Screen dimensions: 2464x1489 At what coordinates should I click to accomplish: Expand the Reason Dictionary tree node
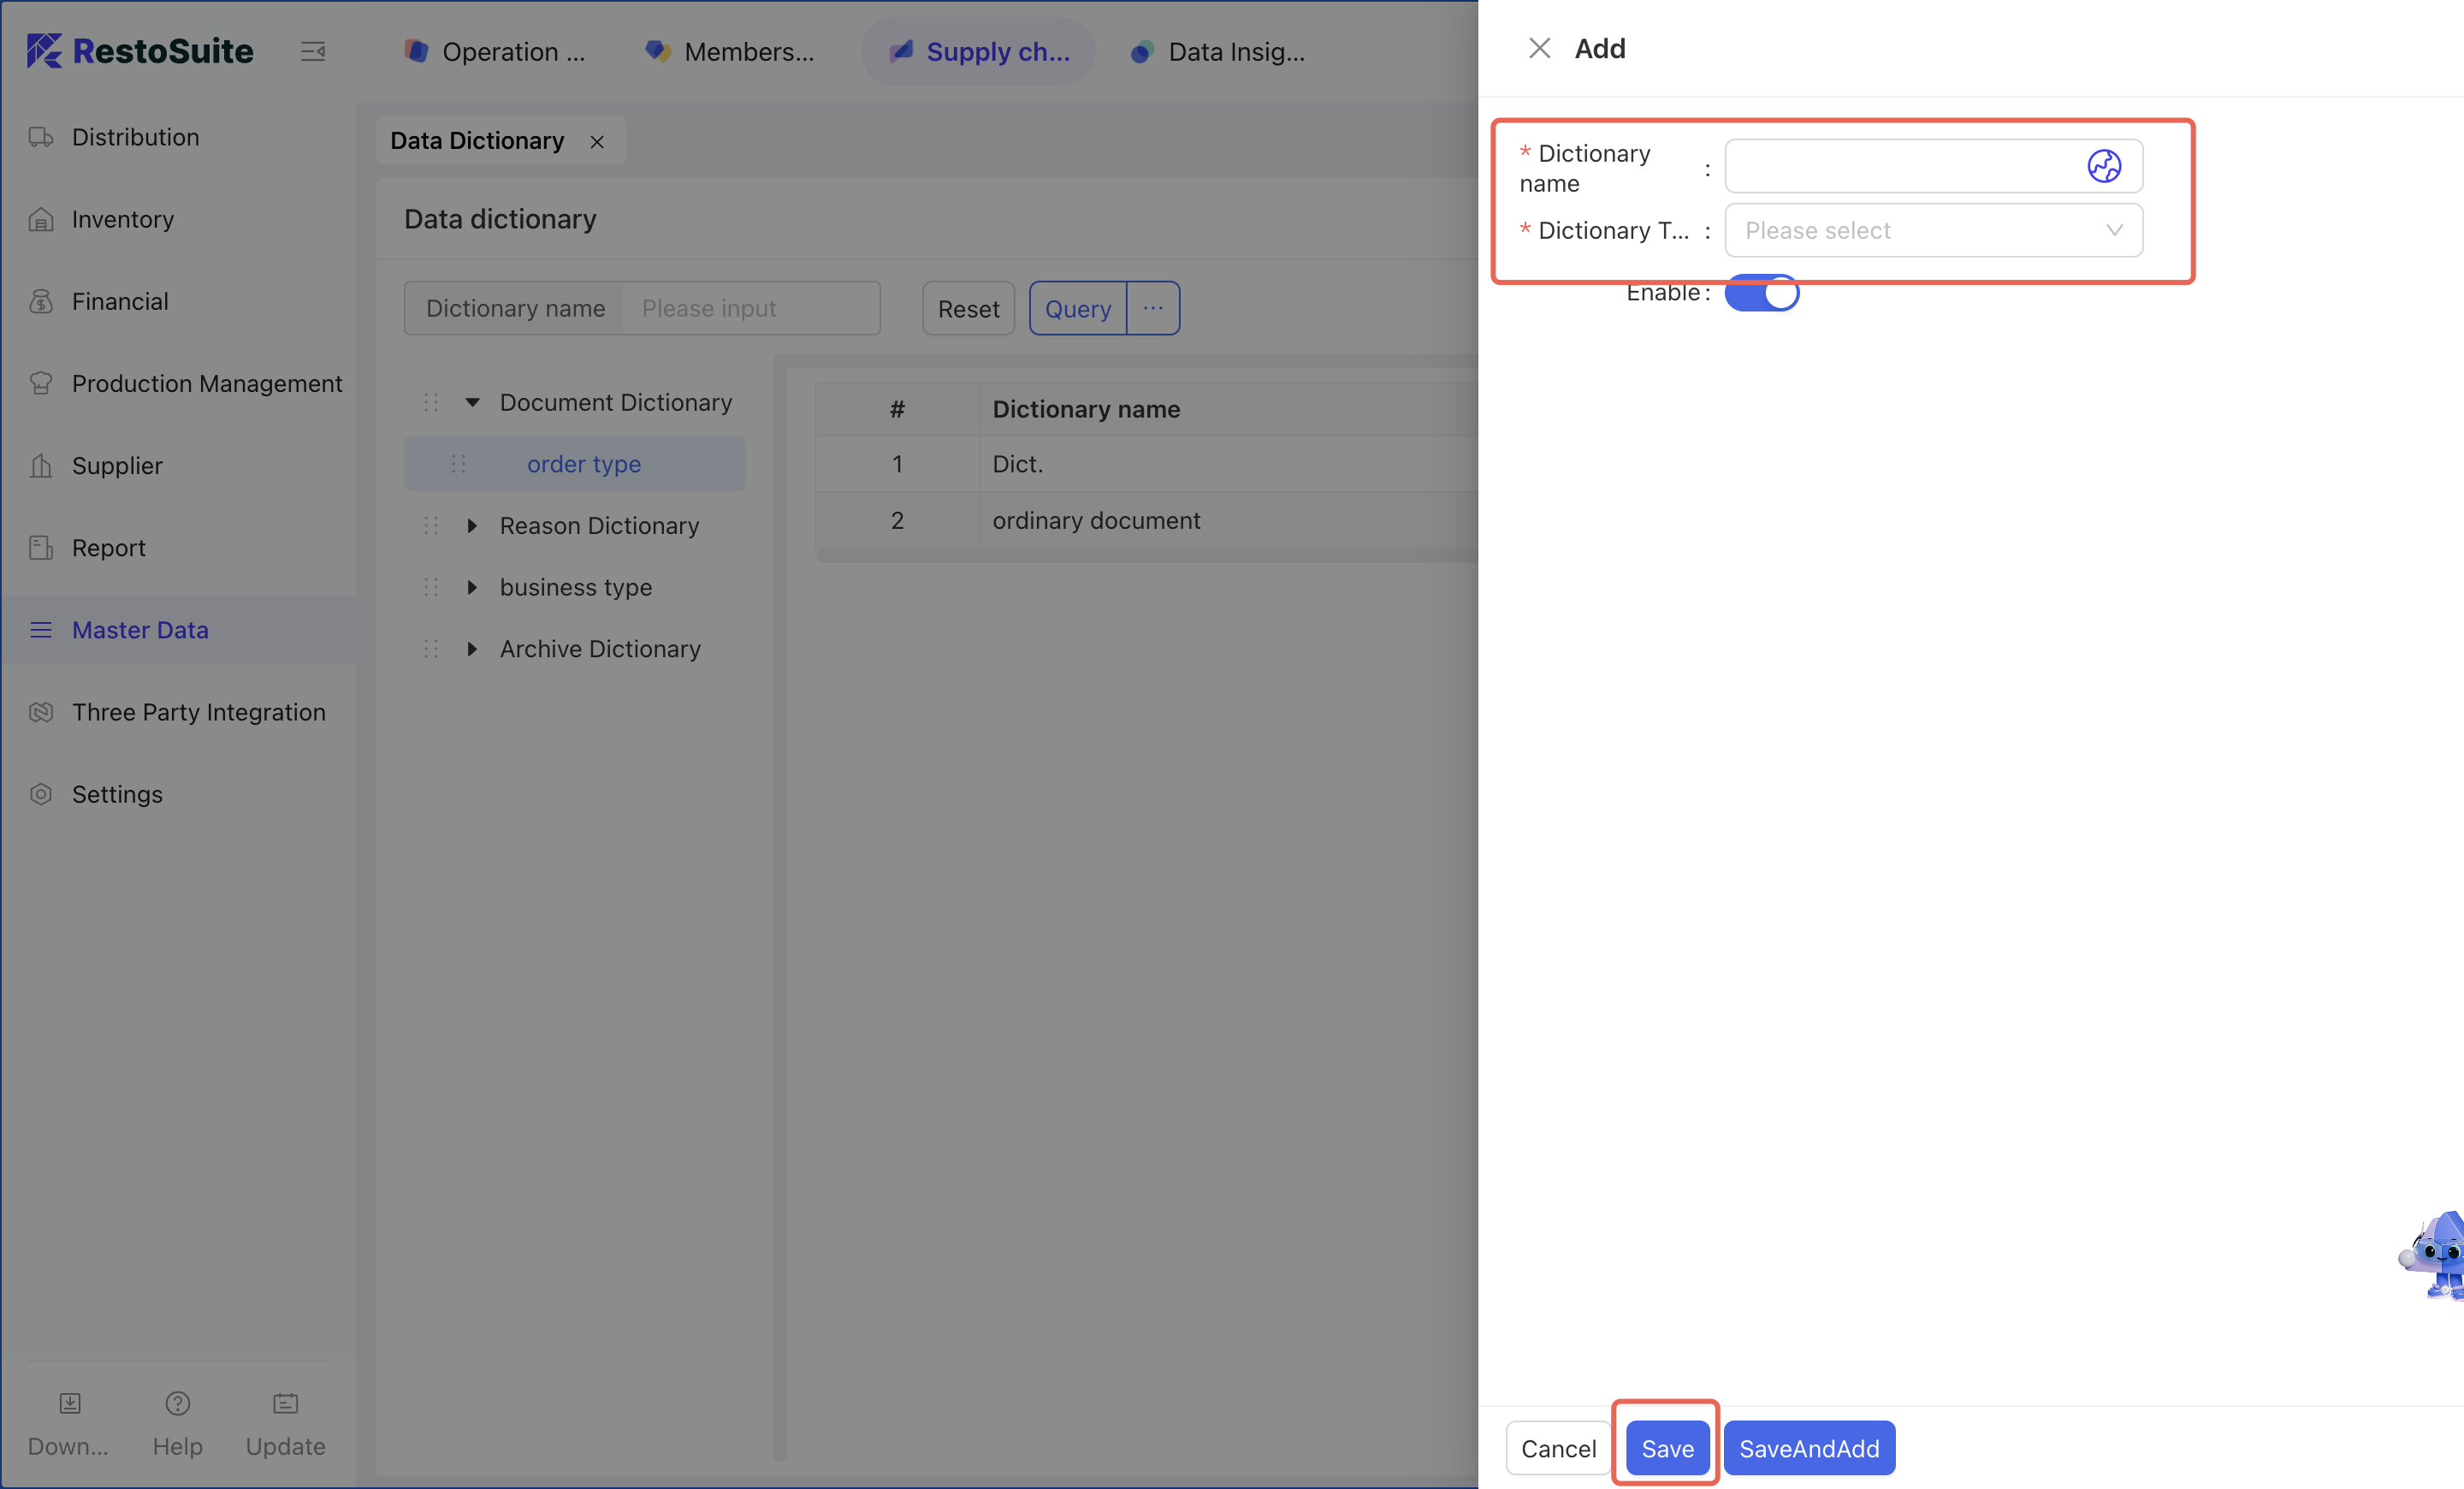(472, 526)
